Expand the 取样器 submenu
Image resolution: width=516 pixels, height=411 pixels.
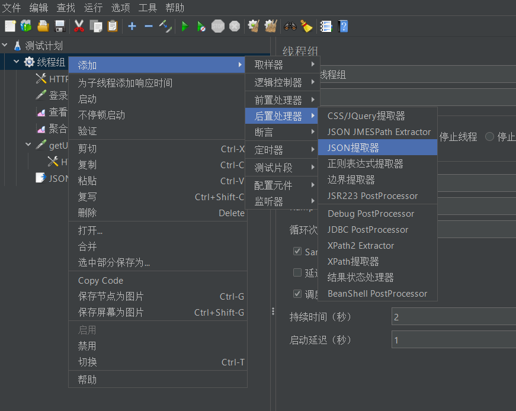(x=281, y=65)
